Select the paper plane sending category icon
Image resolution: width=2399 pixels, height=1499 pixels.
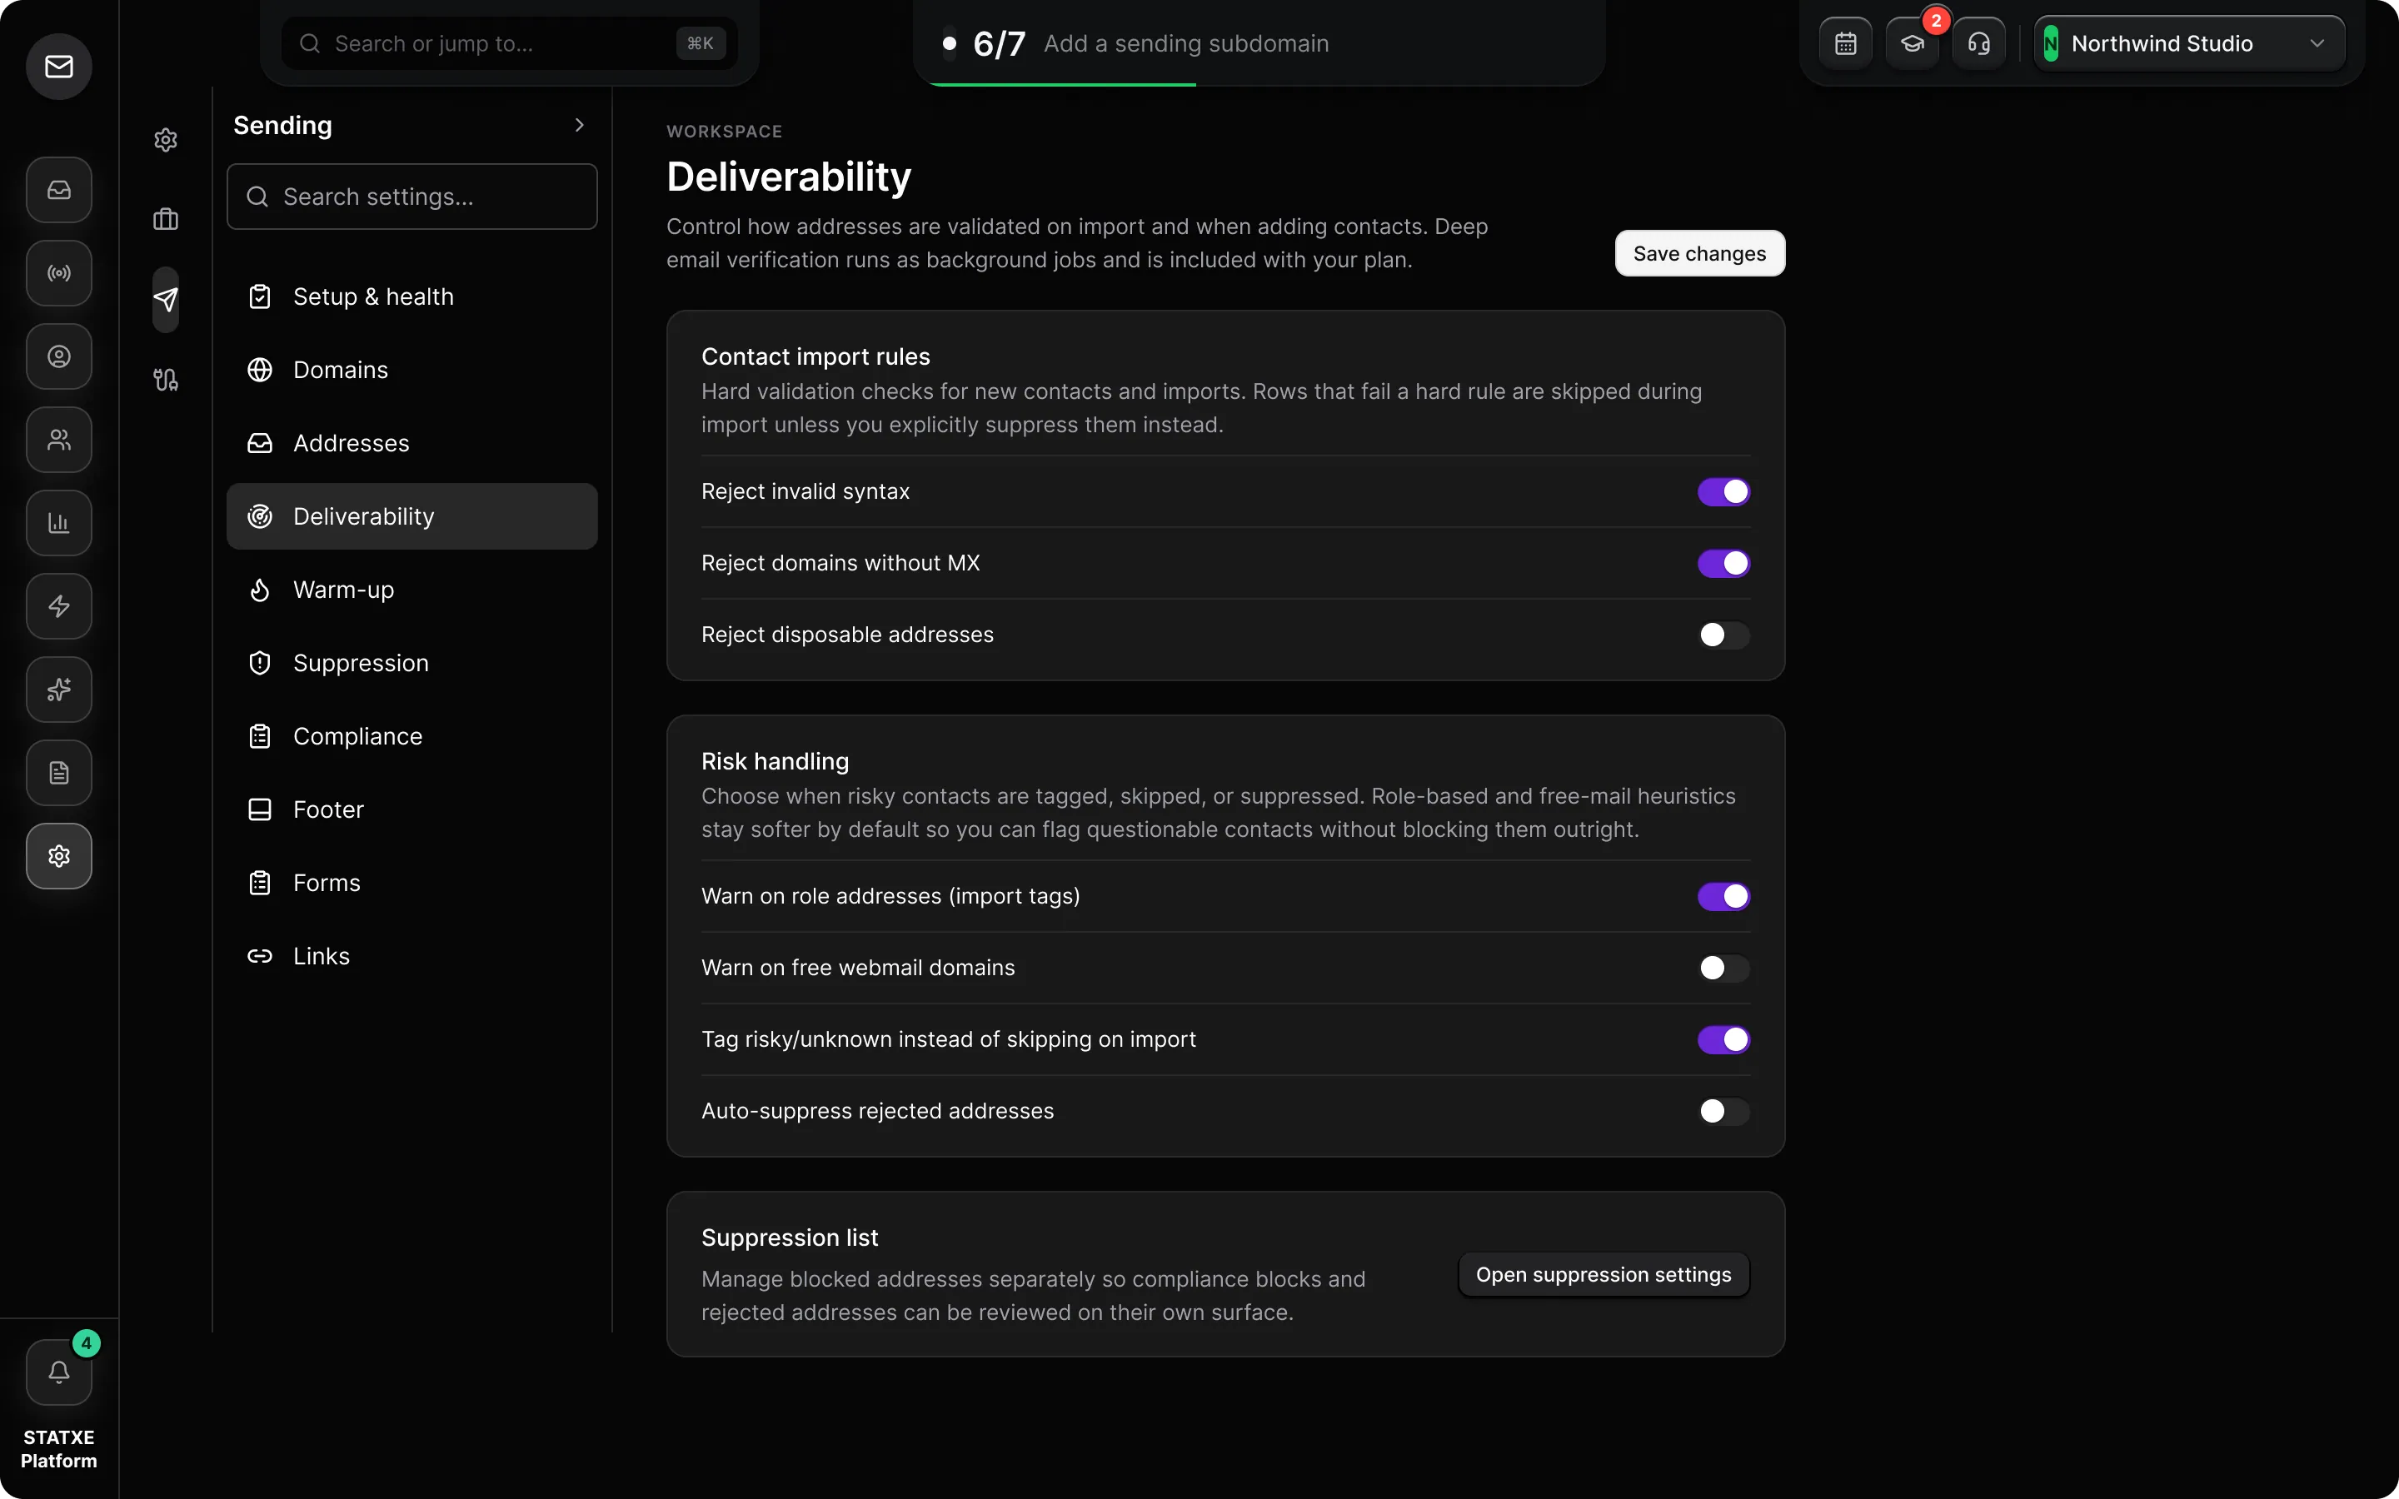(166, 300)
